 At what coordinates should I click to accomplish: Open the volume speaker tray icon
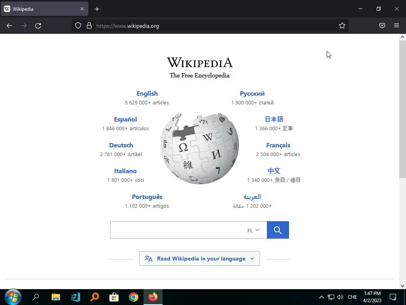tap(340, 297)
